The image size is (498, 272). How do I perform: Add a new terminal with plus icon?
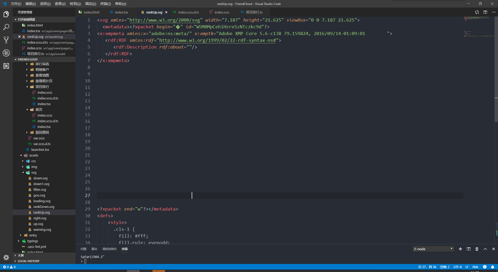(x=460, y=249)
